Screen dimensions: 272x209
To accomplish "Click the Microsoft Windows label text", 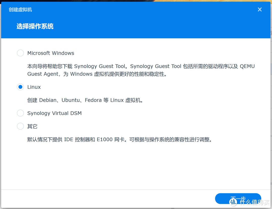I will click(x=51, y=53).
